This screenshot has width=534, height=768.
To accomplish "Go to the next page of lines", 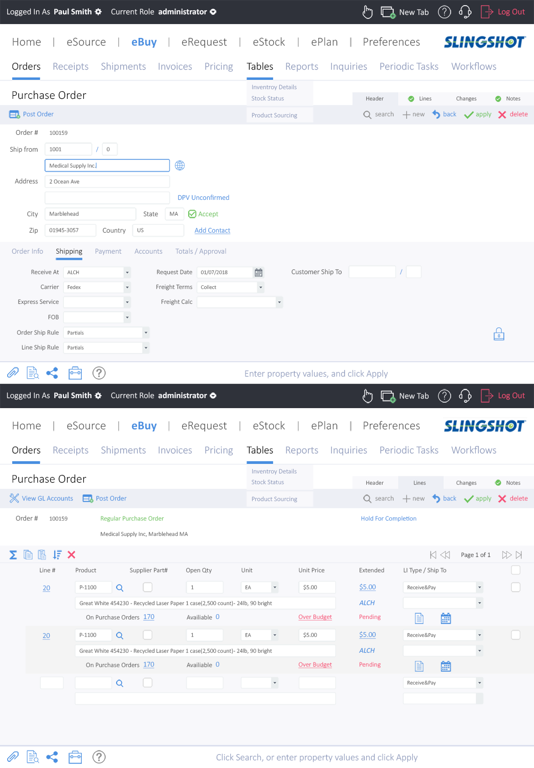I will [x=506, y=555].
